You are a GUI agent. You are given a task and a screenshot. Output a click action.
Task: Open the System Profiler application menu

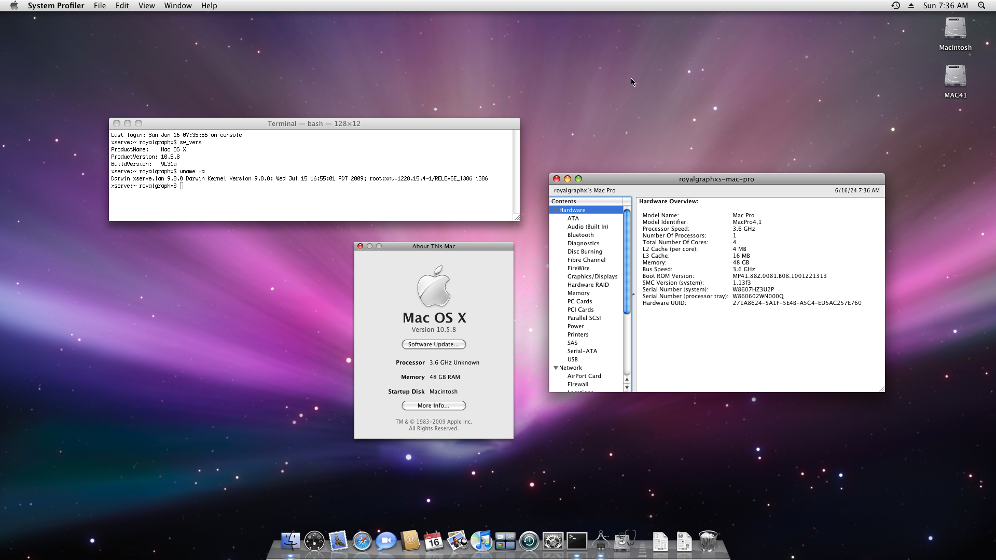56,6
